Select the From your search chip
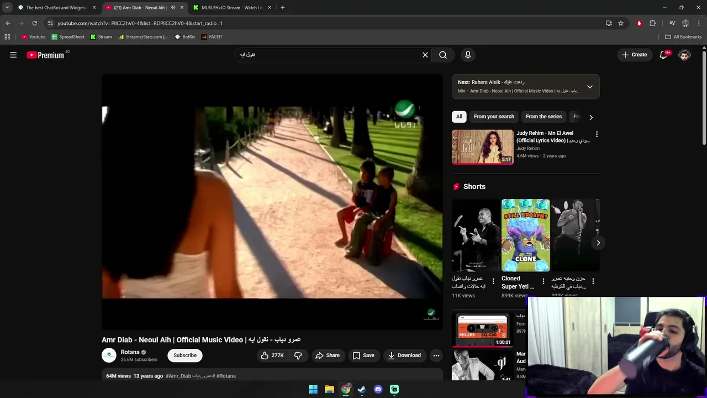The image size is (707, 398). [494, 117]
